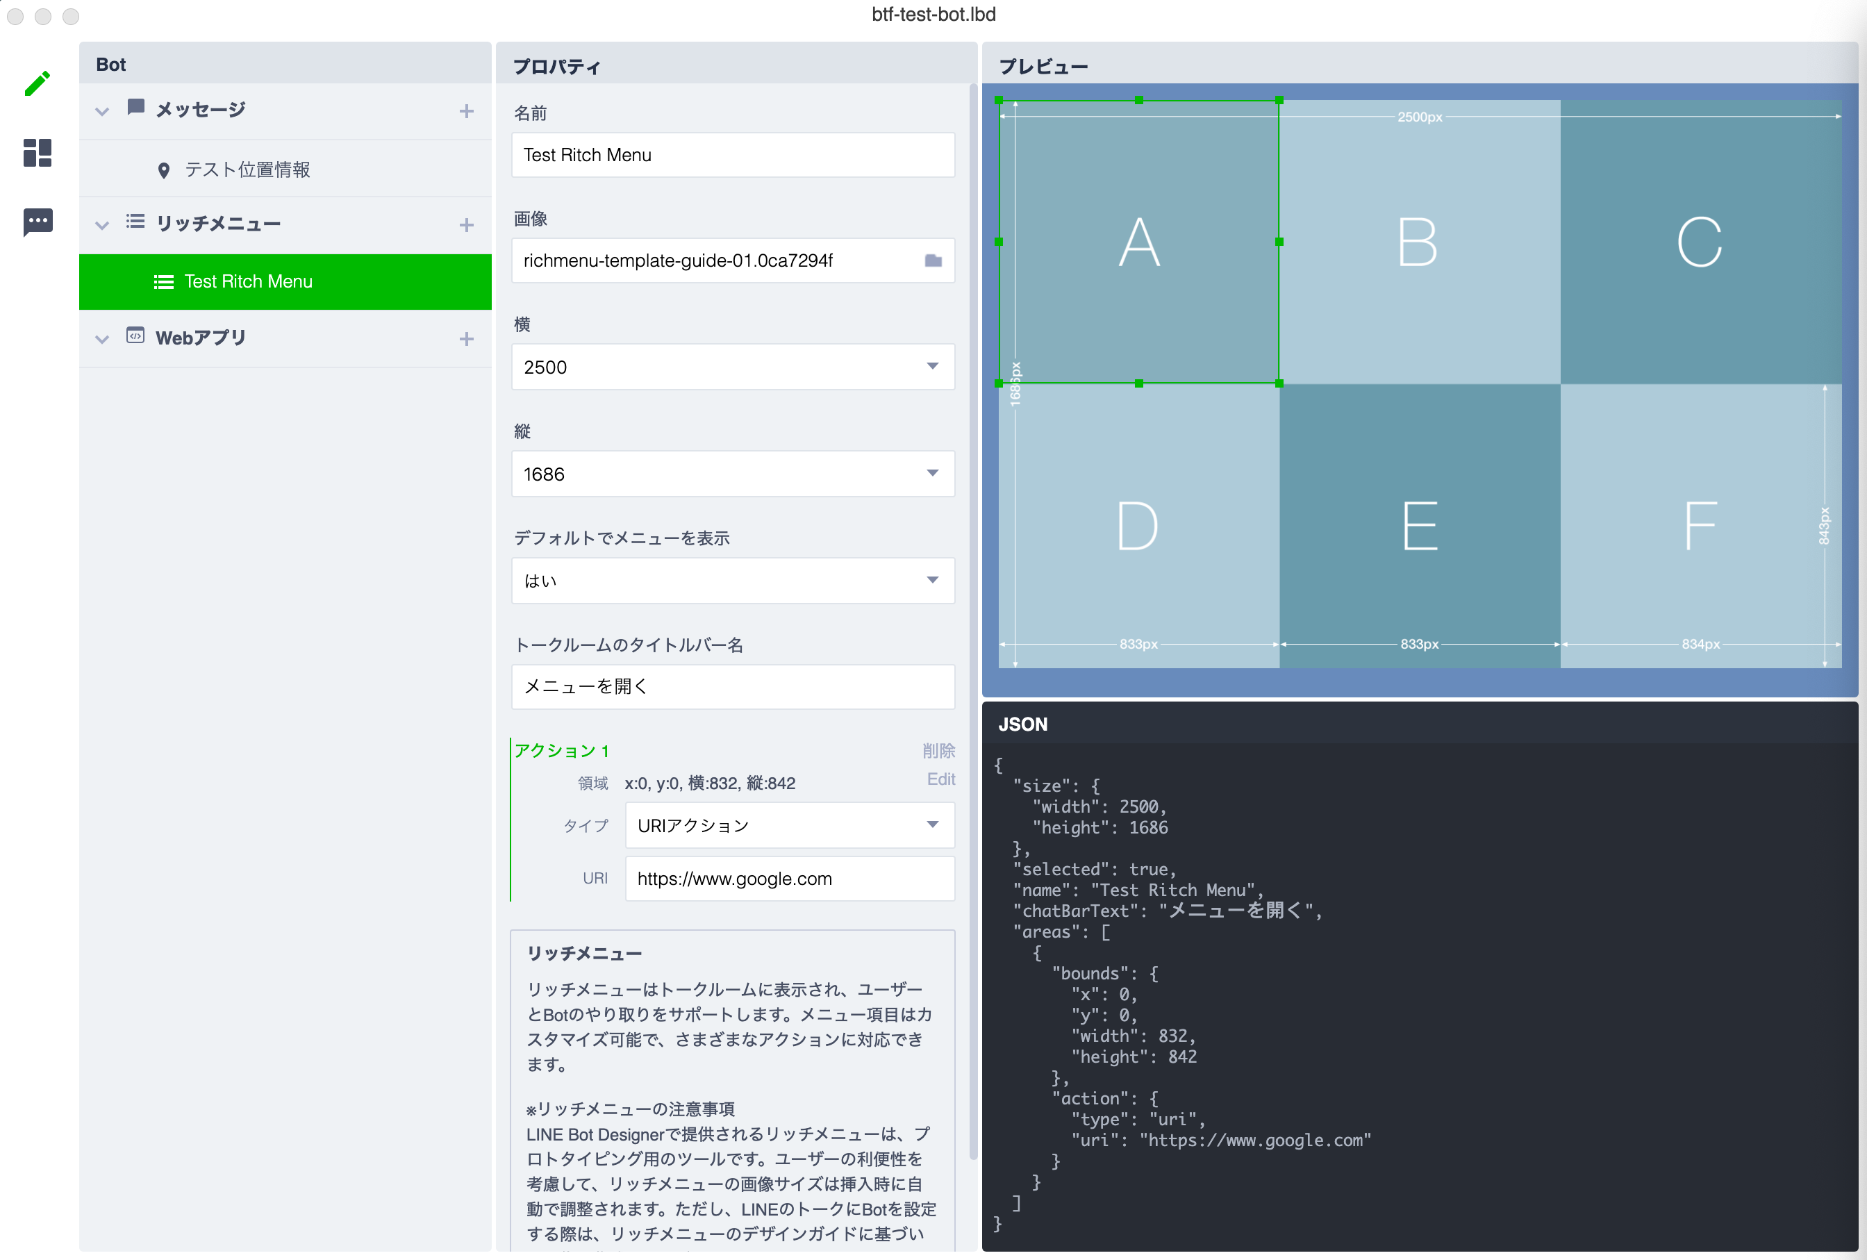Open the templates panel via the grid icon
1867x1260 pixels.
(x=37, y=153)
